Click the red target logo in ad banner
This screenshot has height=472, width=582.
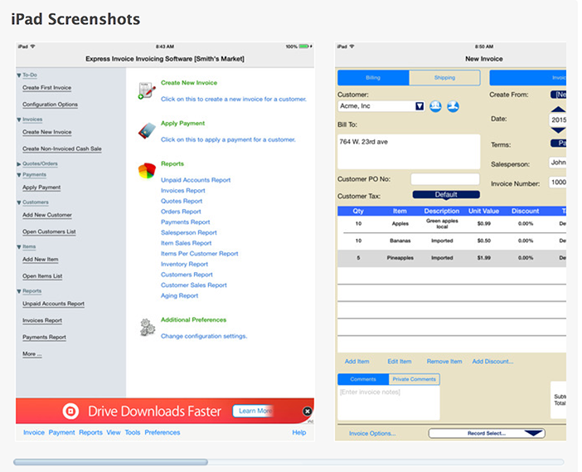tap(70, 411)
